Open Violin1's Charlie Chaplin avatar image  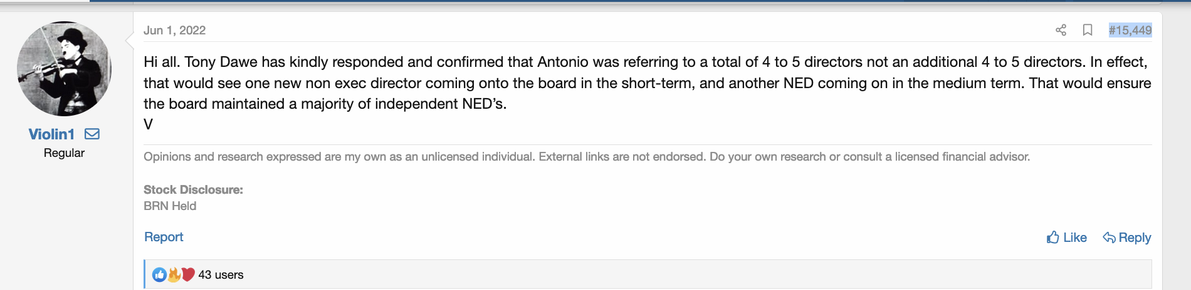[64, 69]
